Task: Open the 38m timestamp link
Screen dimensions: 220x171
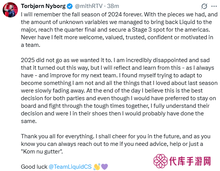Action: pyautogui.click(x=113, y=6)
